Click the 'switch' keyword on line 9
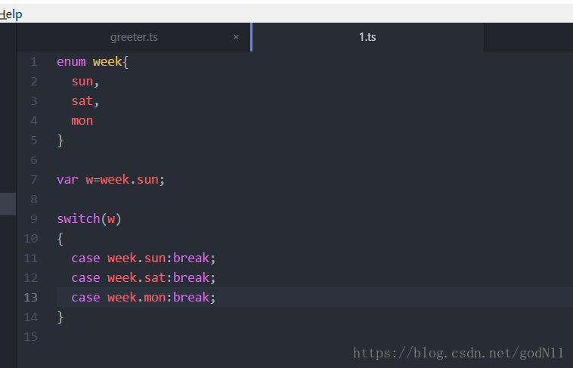573x368 pixels. coord(79,218)
